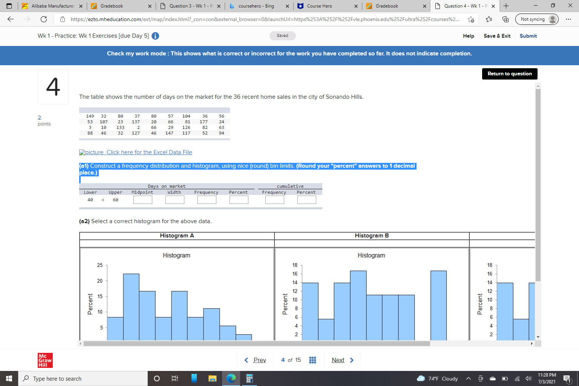
Task: Open the question grid navigator icon
Action: [312, 360]
